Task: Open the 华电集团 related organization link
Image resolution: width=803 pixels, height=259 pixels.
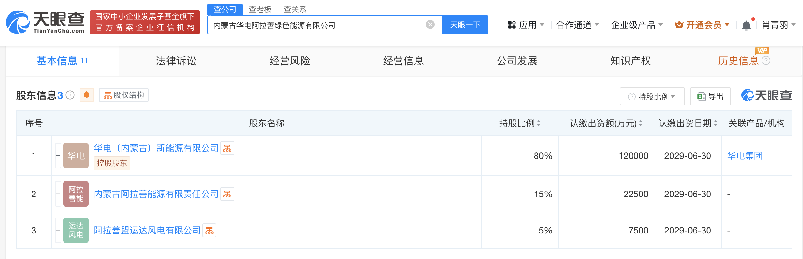Action: [x=745, y=156]
